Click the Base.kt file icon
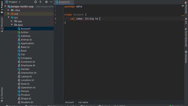 pyautogui.click(x=19, y=47)
